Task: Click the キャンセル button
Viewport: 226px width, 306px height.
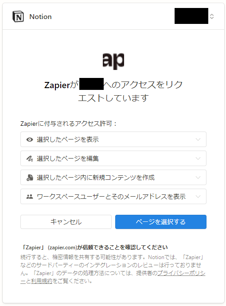Action: 66,222
